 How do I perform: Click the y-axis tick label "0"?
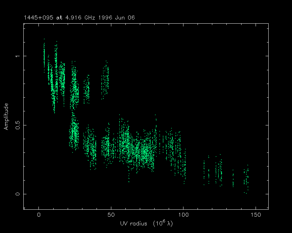17,194
